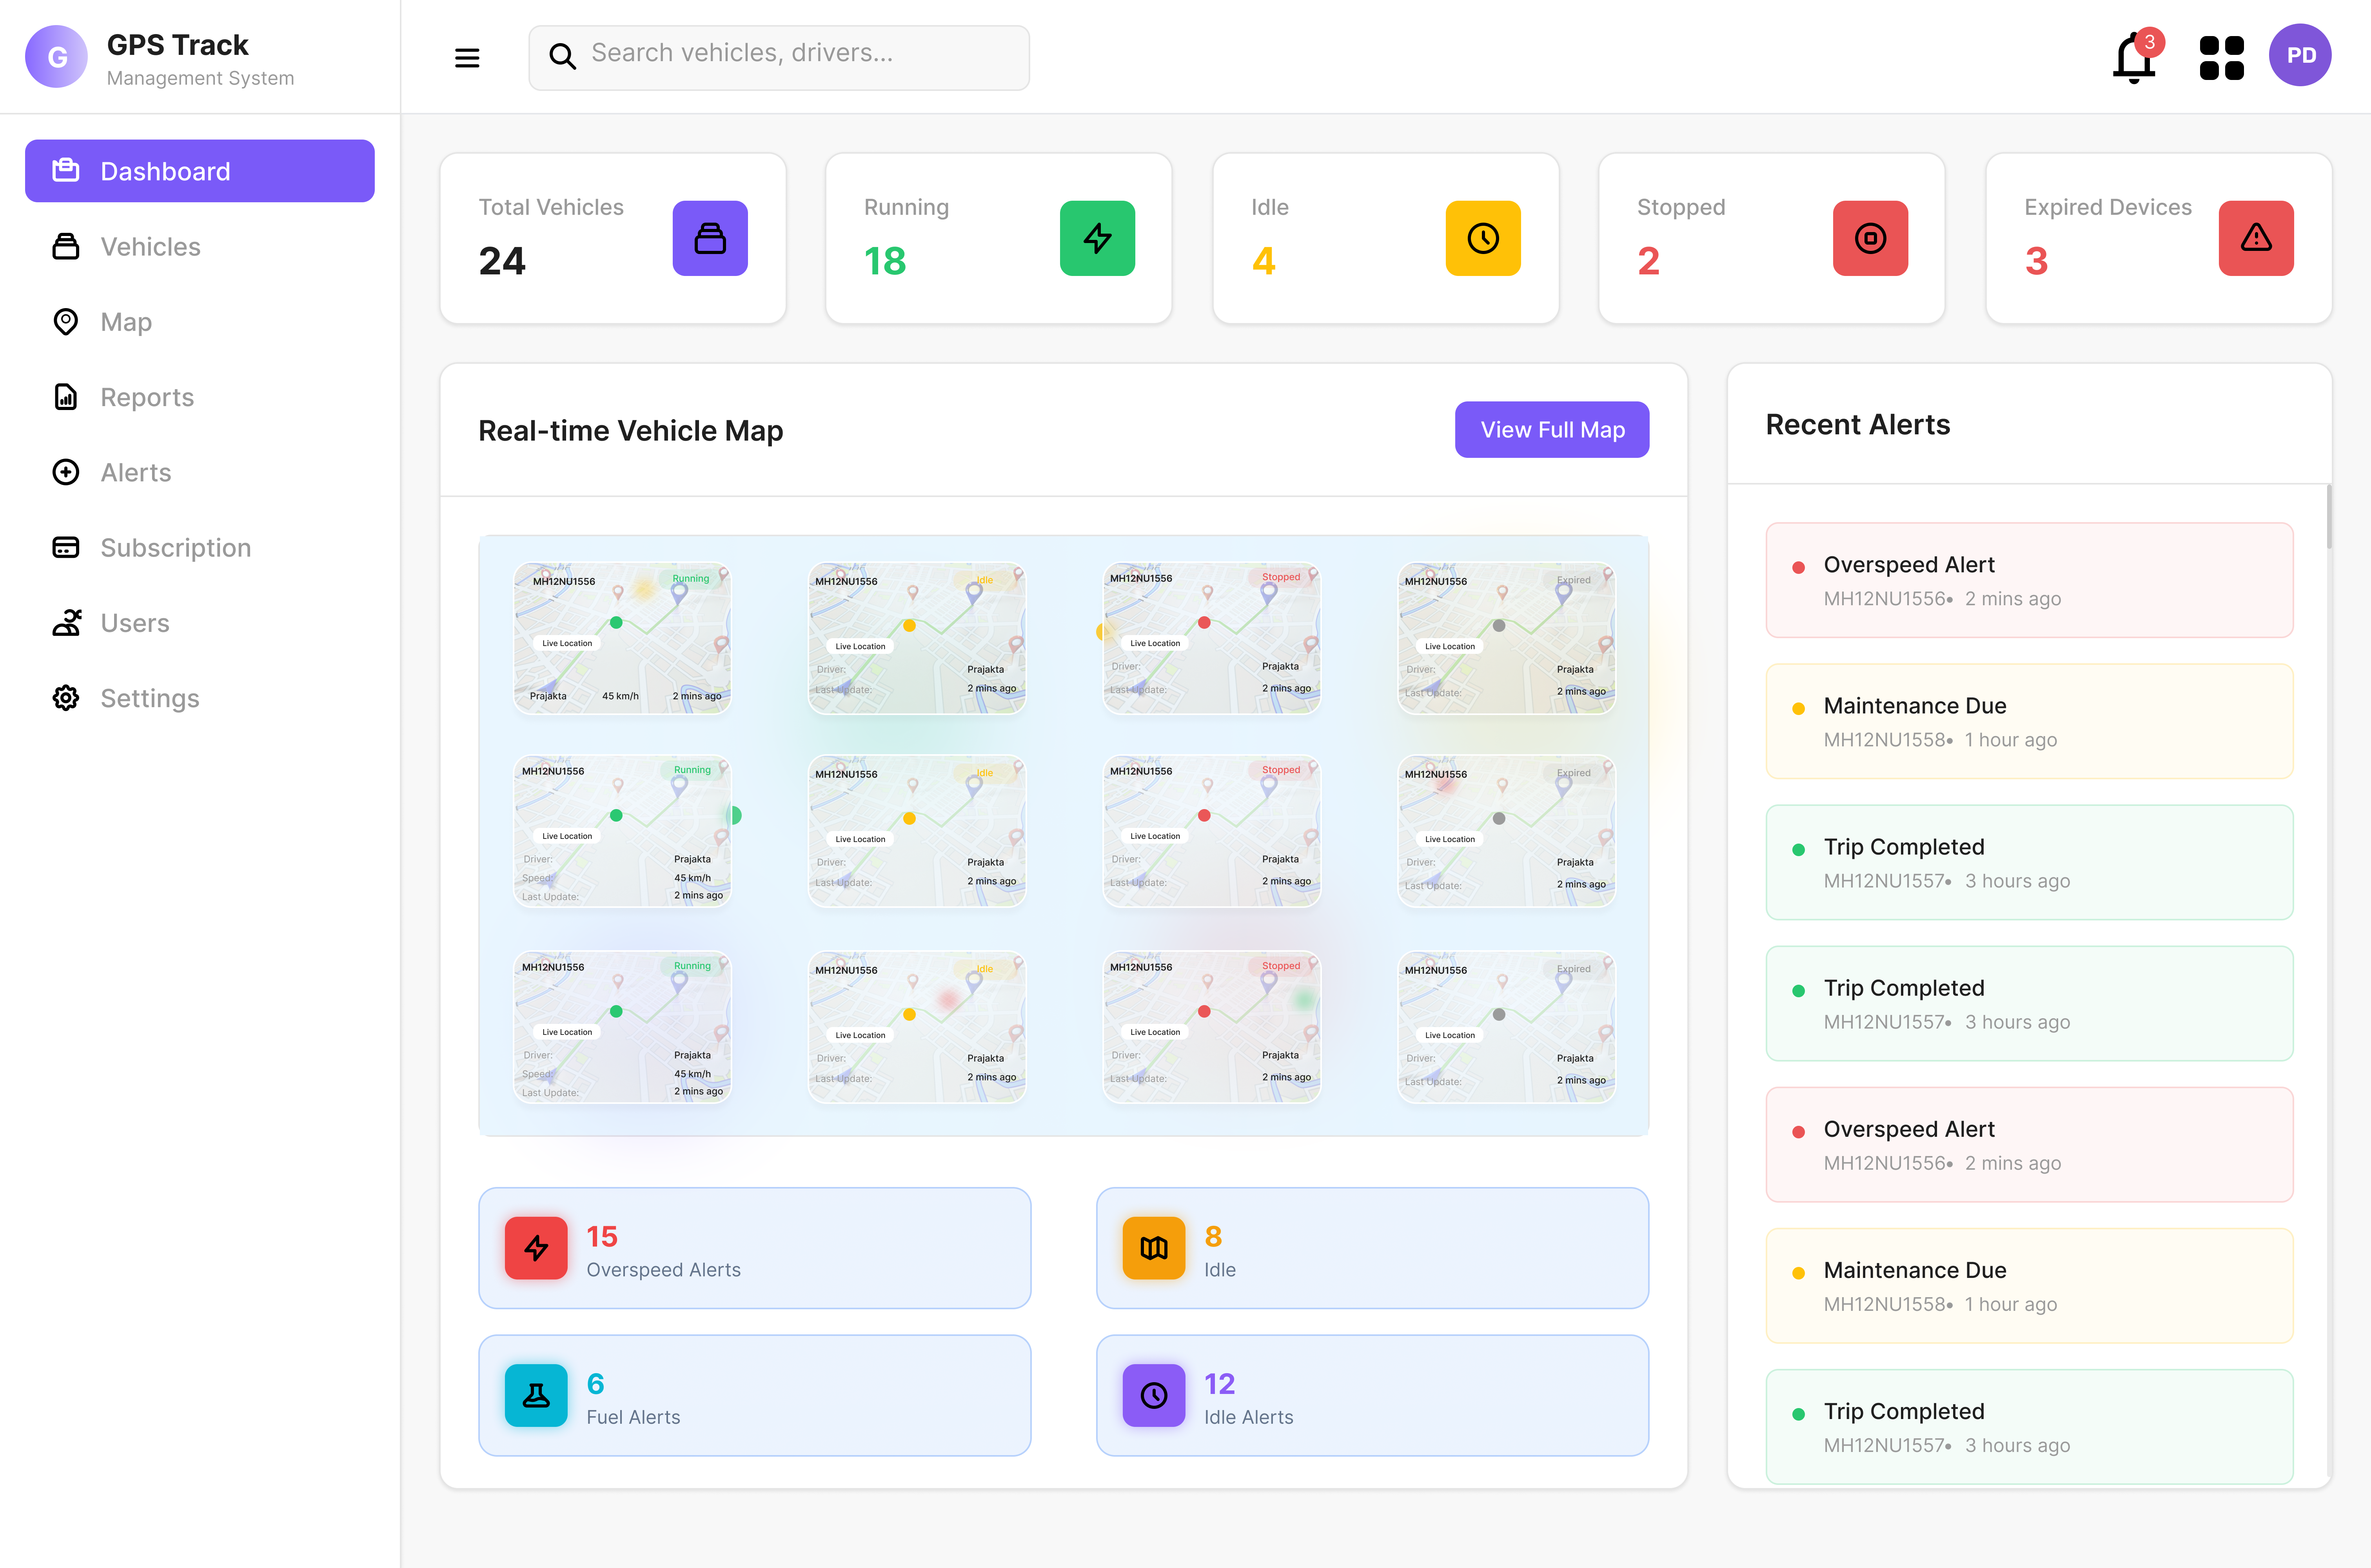Click the Running lightning bolt stat icon

pos(1097,238)
